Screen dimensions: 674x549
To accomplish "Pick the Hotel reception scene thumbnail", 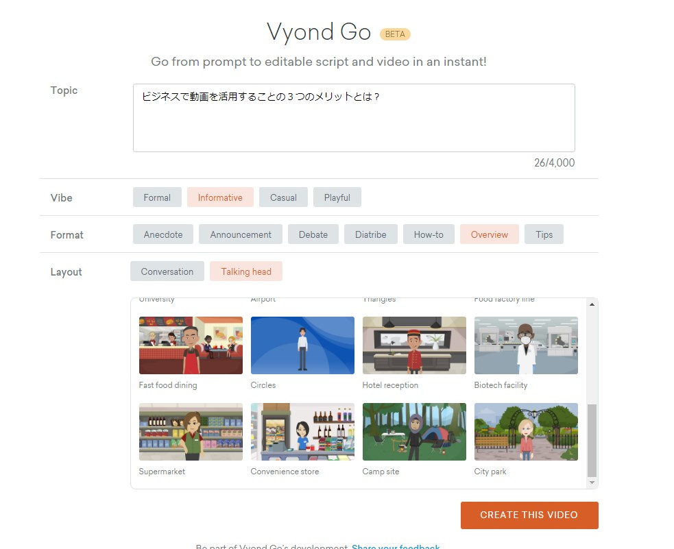I will tap(414, 345).
